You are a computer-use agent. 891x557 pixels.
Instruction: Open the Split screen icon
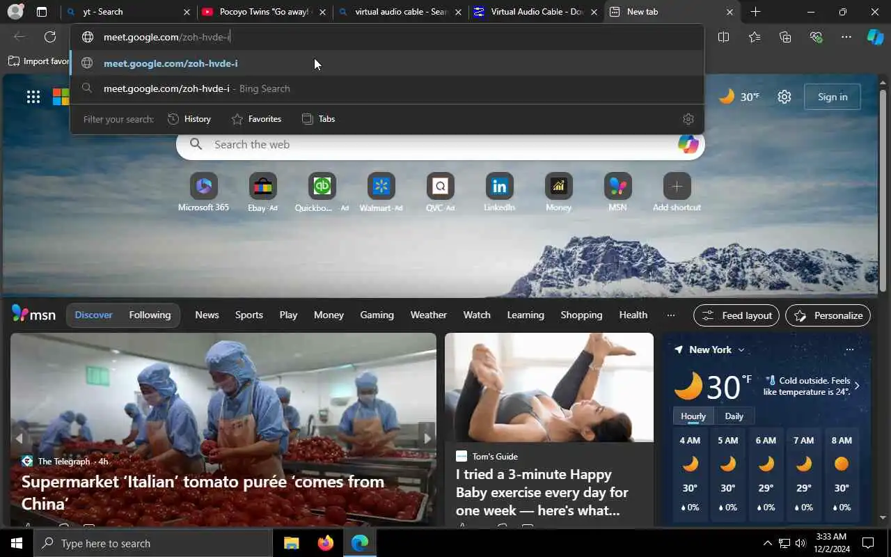pyautogui.click(x=723, y=37)
